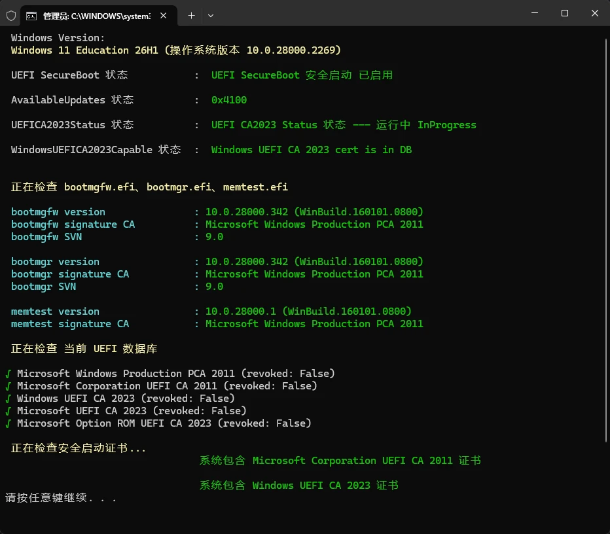Close the terminal window
Image resolution: width=610 pixels, height=534 pixels.
point(594,13)
